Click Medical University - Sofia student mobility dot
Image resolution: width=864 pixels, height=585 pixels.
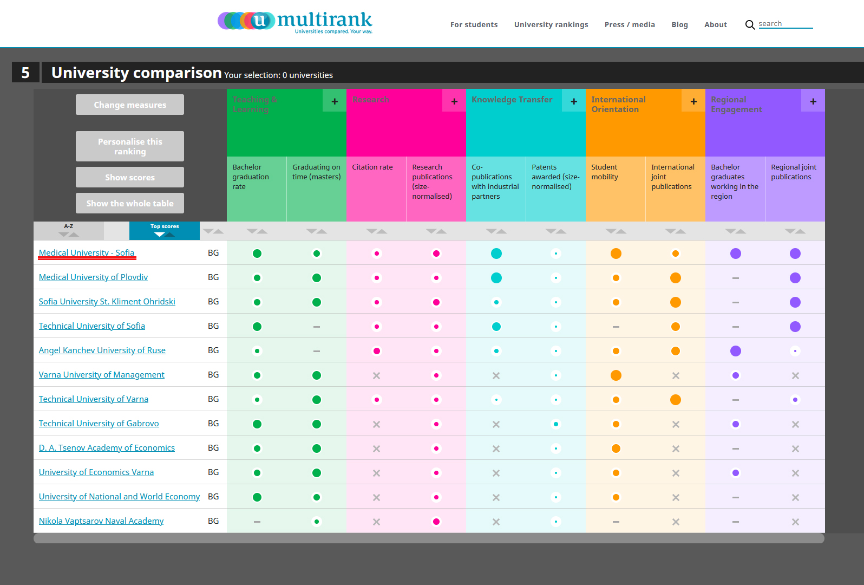click(x=616, y=253)
